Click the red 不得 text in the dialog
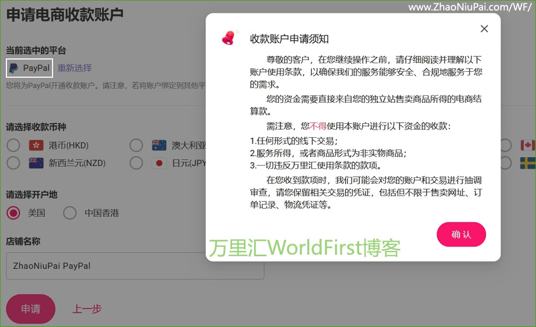 318,126
